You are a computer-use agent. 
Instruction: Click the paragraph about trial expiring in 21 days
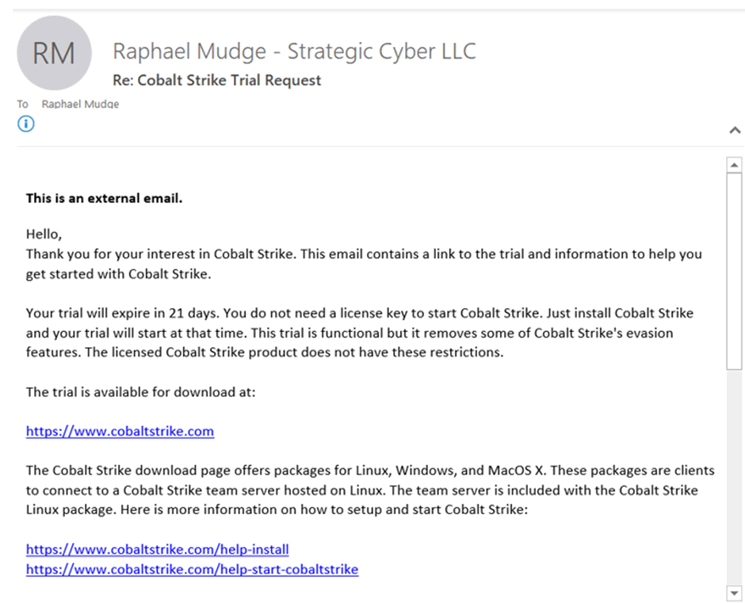[x=360, y=333]
